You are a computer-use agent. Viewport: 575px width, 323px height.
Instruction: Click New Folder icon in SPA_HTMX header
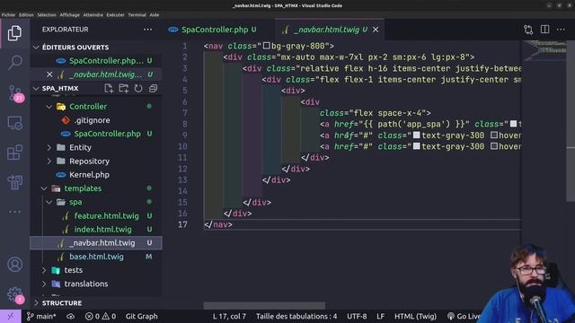click(x=124, y=88)
